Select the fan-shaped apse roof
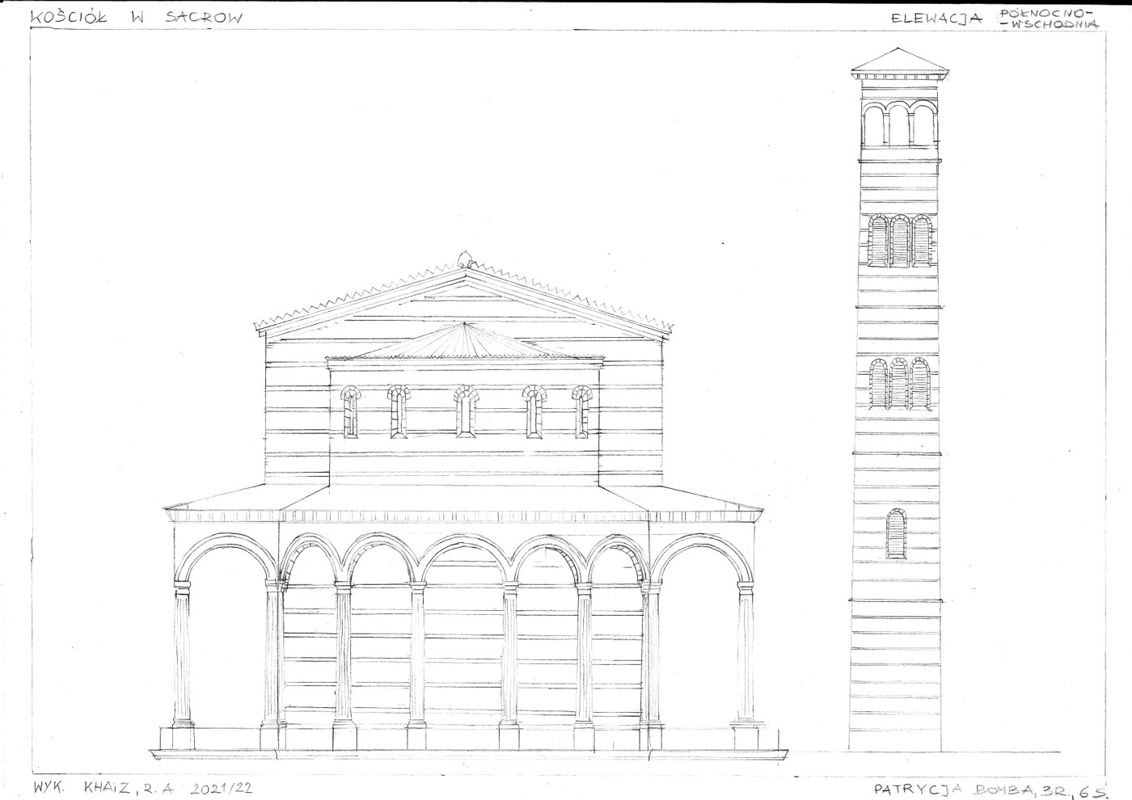Viewport: 1132px width, 800px height. [465, 343]
